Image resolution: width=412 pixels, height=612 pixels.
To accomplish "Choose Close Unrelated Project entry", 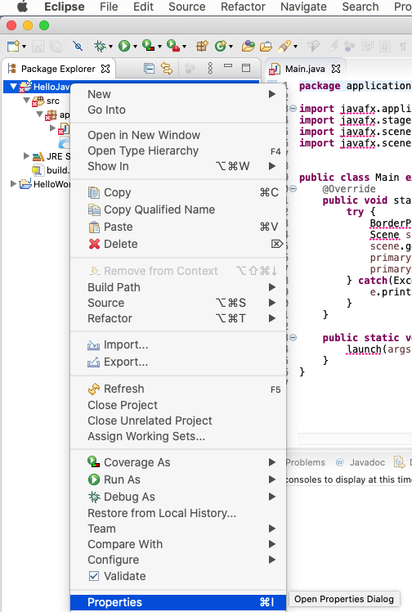I will pos(177,421).
